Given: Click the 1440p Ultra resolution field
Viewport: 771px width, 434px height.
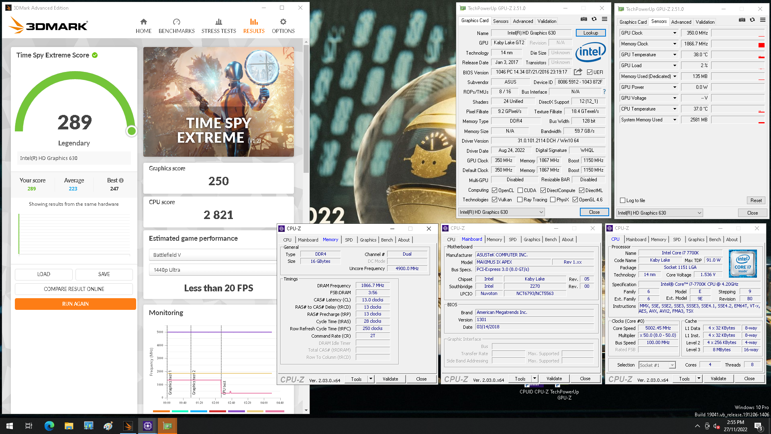Looking at the screenshot, I should click(213, 270).
